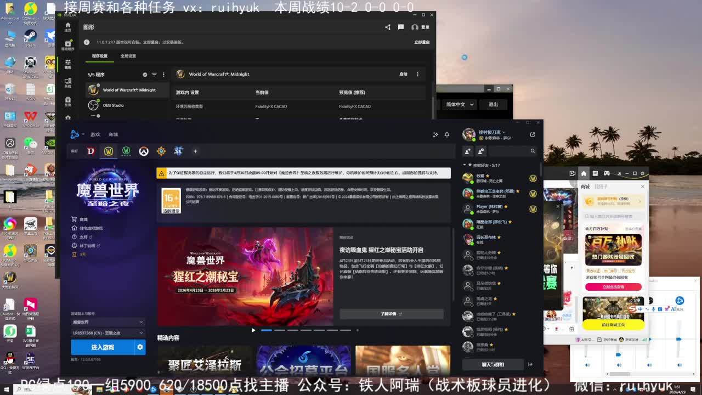
Task: Expand the game version dropdown 魔兽世界
Action: pos(107,322)
